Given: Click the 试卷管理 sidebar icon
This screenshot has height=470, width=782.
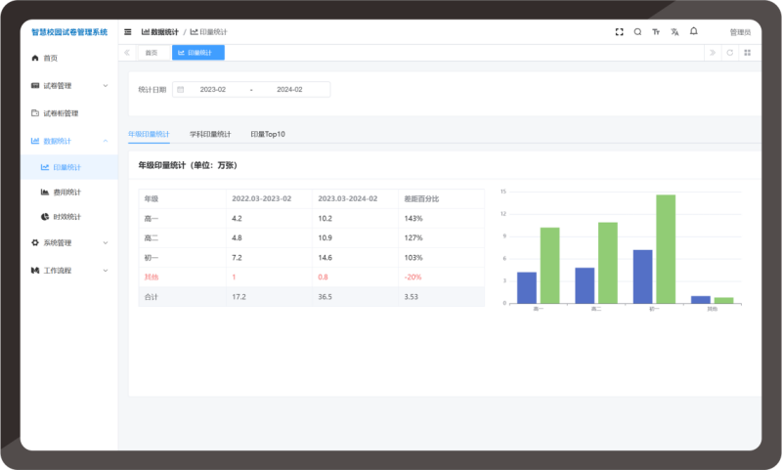Looking at the screenshot, I should 35,86.
